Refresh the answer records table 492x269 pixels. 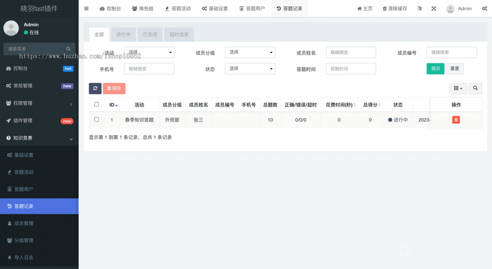(x=95, y=88)
